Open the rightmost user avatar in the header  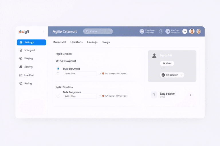click(x=199, y=31)
